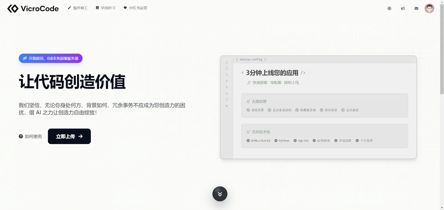This screenshot has height=210, width=444.
Task: Click the // 支持技术栈 section title
Action: (258, 132)
